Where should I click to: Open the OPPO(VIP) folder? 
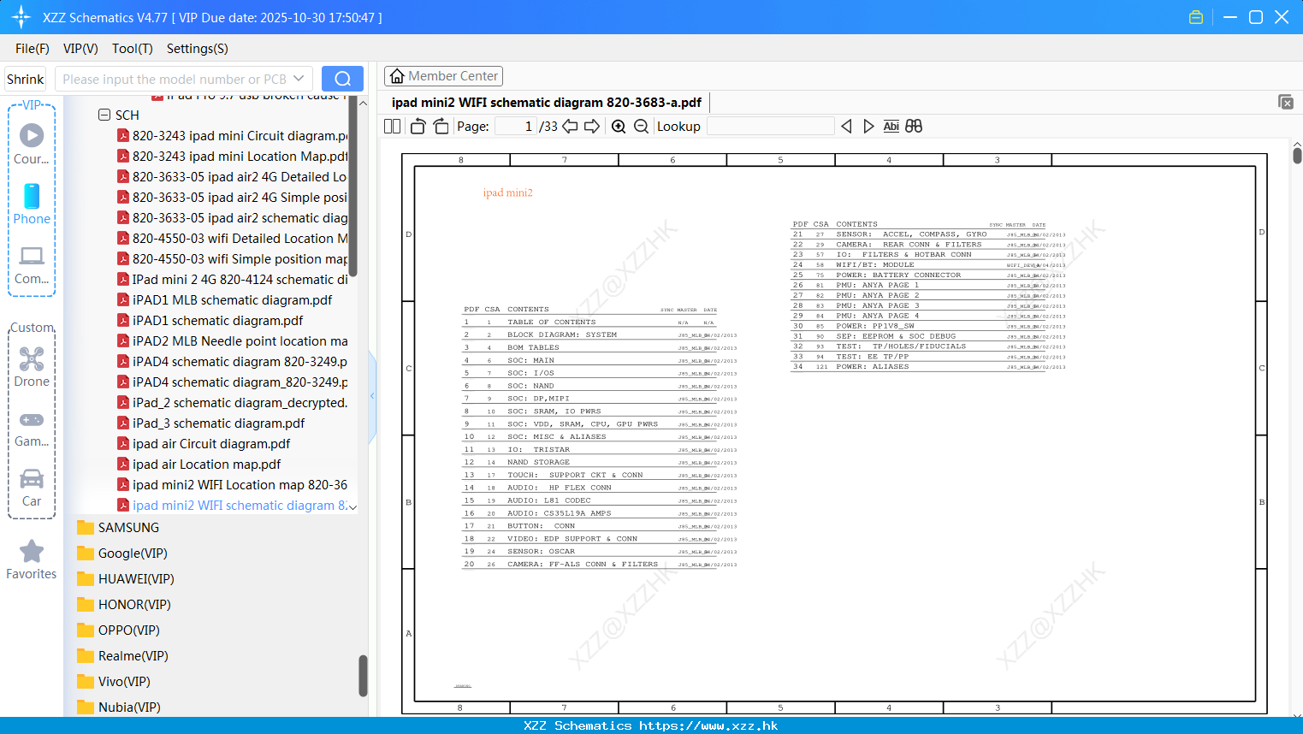(118, 630)
